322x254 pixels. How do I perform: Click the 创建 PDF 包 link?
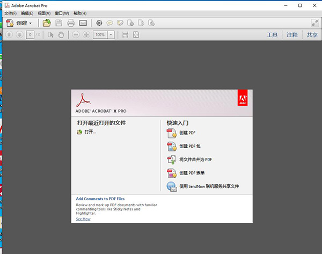coord(190,146)
